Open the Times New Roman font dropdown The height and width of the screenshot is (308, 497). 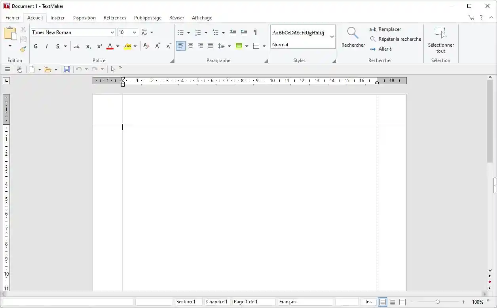point(112,32)
